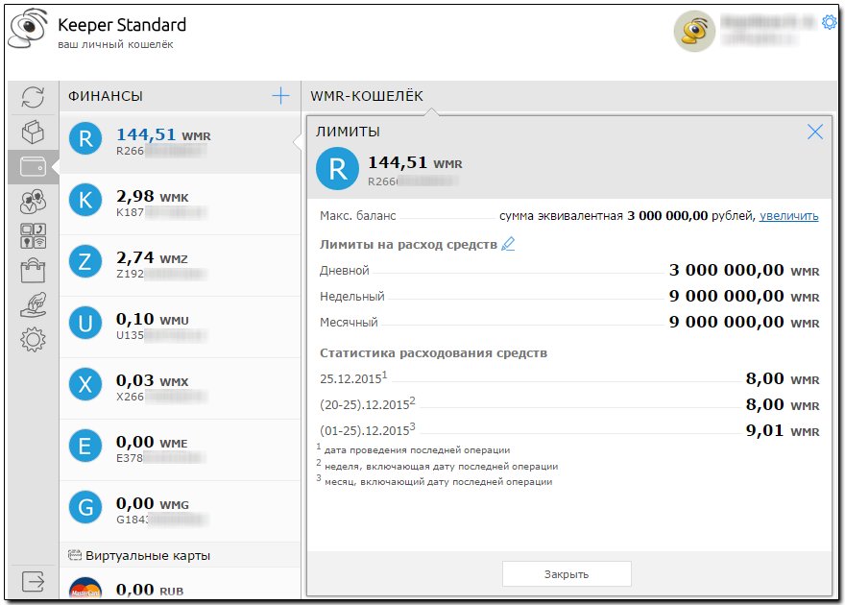Click the '0,10 WMU' balance

coord(153,319)
